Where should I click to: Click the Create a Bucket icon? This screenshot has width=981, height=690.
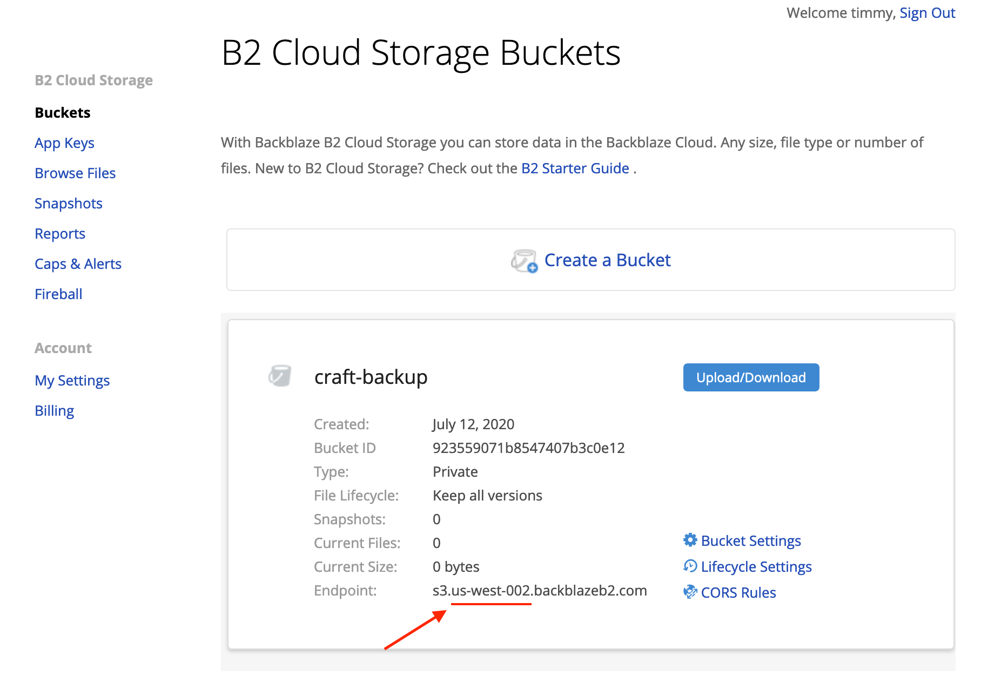point(524,261)
